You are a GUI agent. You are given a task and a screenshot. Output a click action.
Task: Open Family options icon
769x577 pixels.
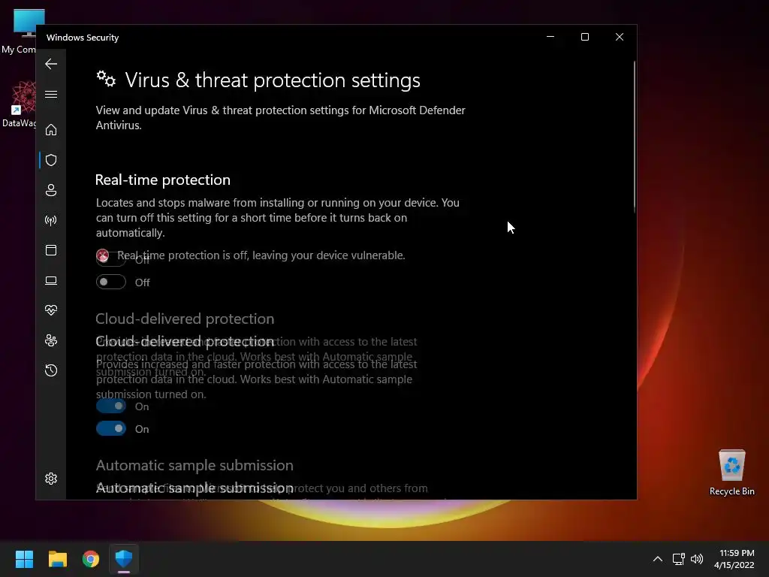tap(51, 340)
